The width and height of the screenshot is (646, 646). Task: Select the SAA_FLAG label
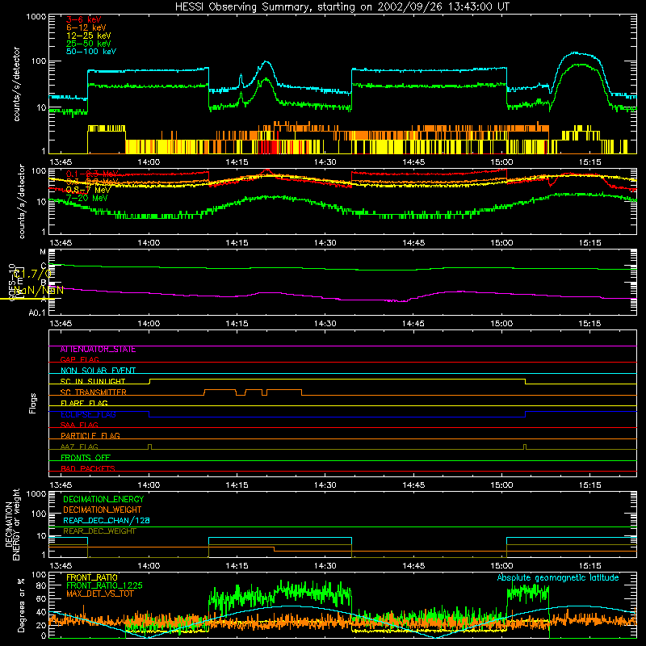[x=79, y=425]
